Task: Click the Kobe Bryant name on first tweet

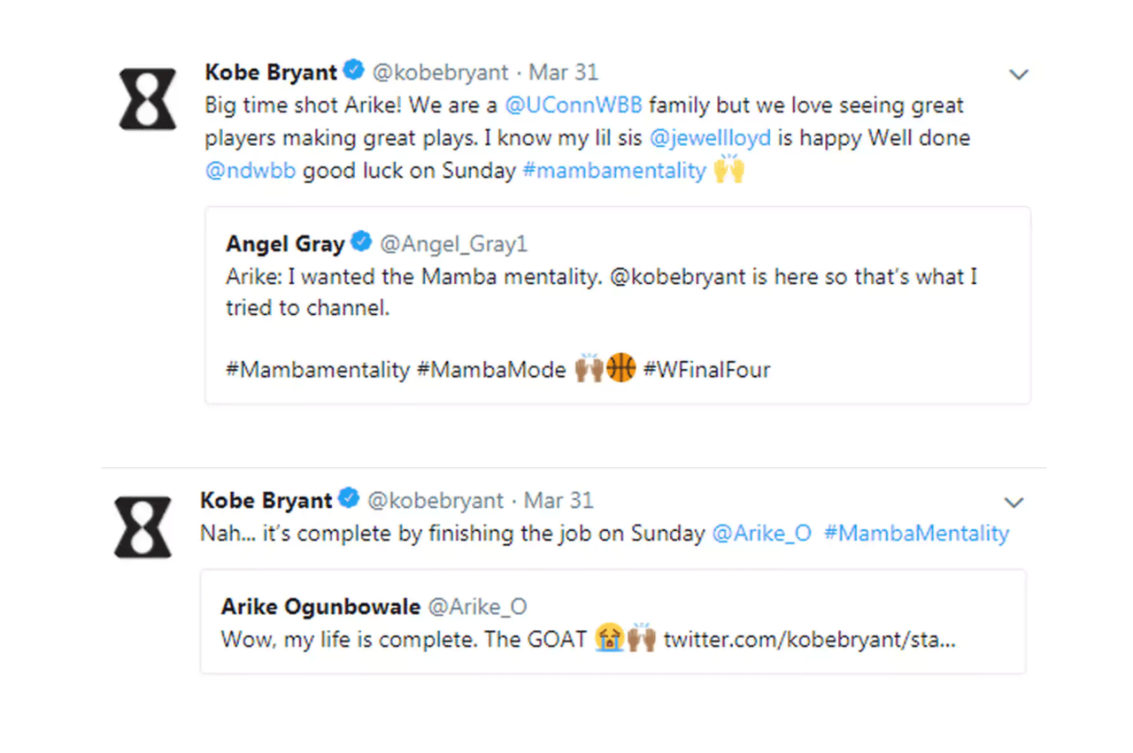Action: tap(271, 72)
